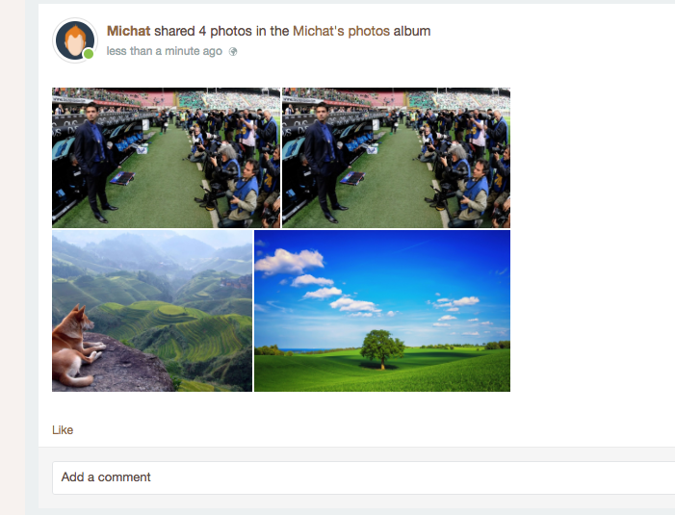
Task: Click the less than a minute ago timestamp
Action: 165,51
